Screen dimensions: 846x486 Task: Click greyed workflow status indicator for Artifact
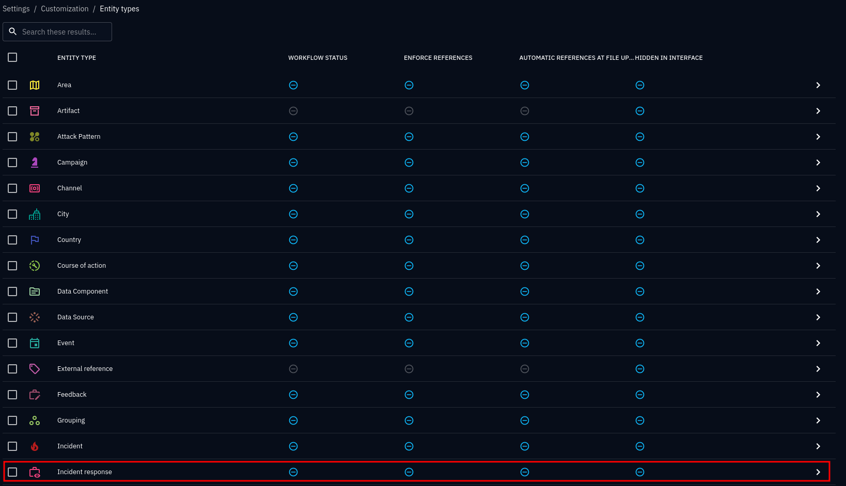[x=293, y=111]
